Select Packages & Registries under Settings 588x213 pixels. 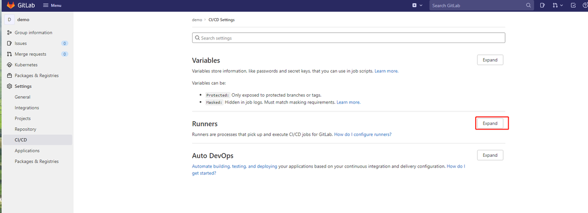[x=37, y=162]
